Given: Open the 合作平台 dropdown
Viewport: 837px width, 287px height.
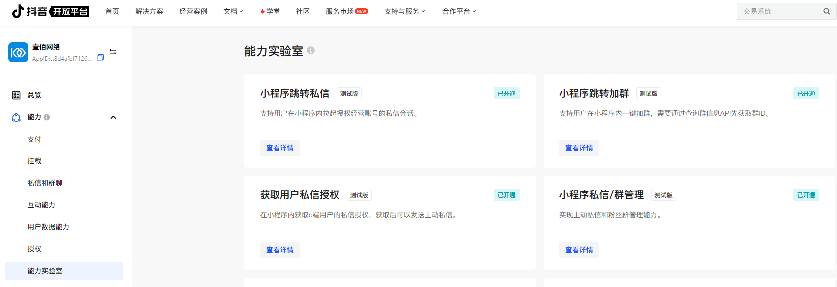Looking at the screenshot, I should tap(459, 11).
